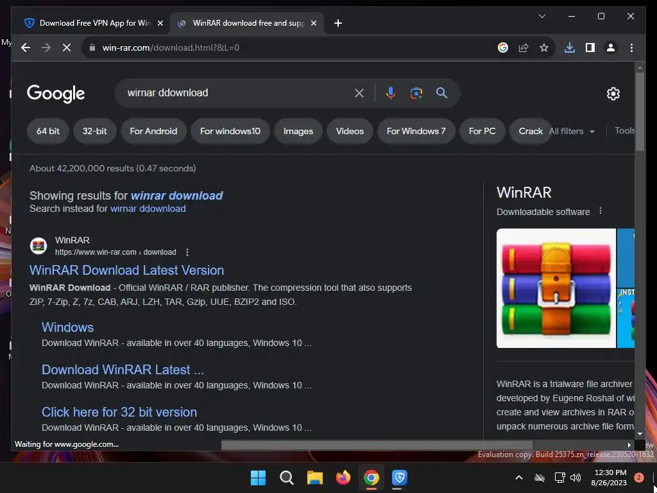The height and width of the screenshot is (493, 657).
Task: Click the magnifier search button
Action: coord(441,92)
